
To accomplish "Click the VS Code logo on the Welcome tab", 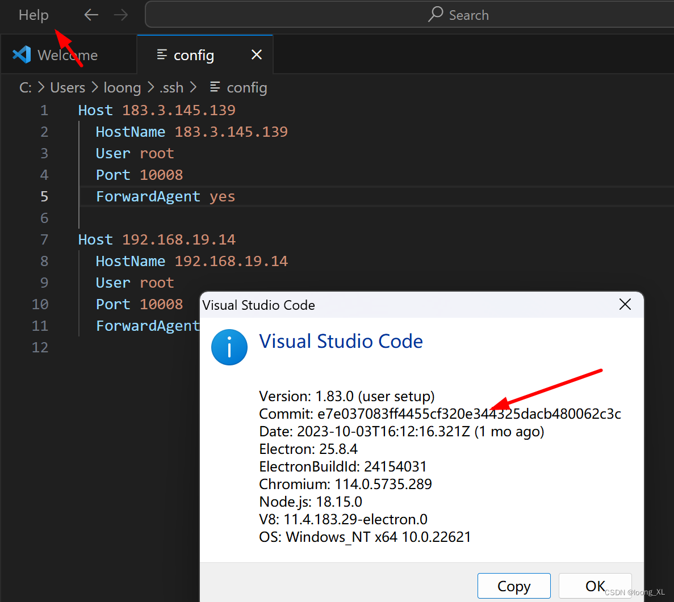I will pyautogui.click(x=21, y=54).
